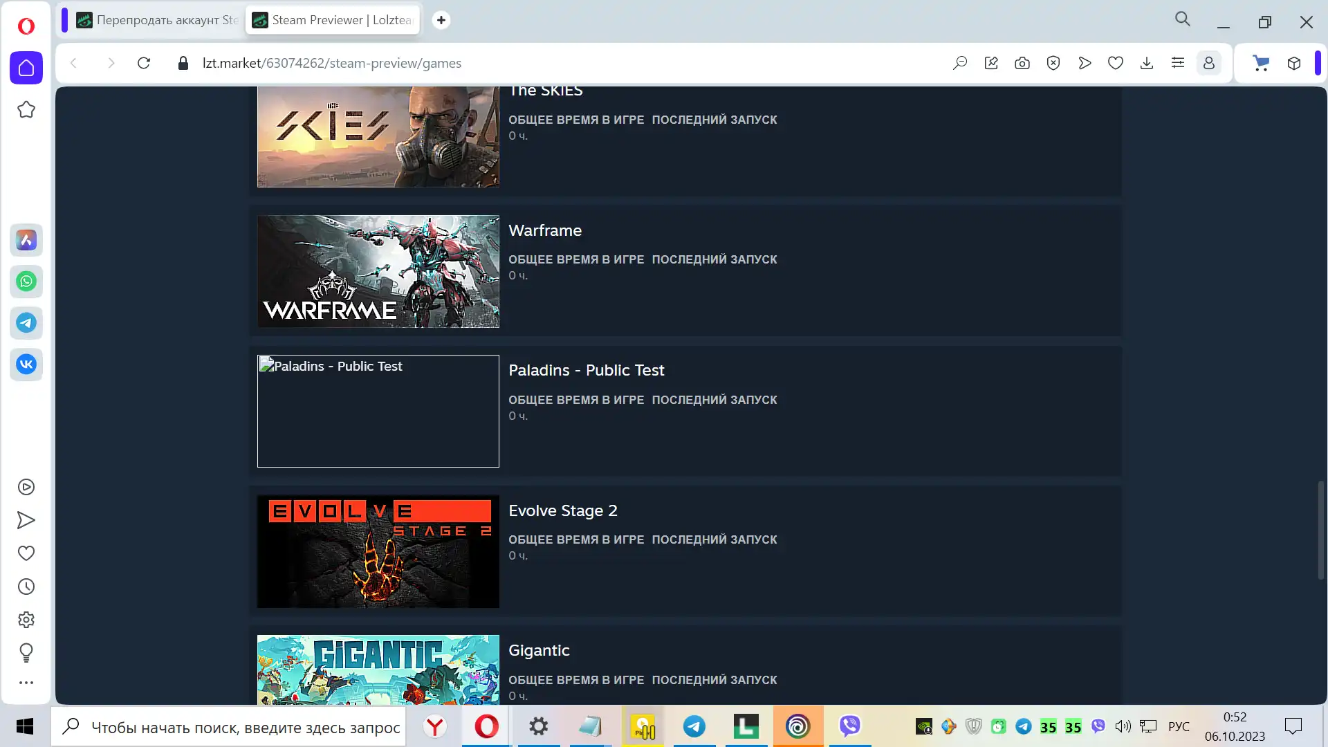Screen dimensions: 1328x747
Task: Click the site padlock security icon
Action: tap(183, 63)
